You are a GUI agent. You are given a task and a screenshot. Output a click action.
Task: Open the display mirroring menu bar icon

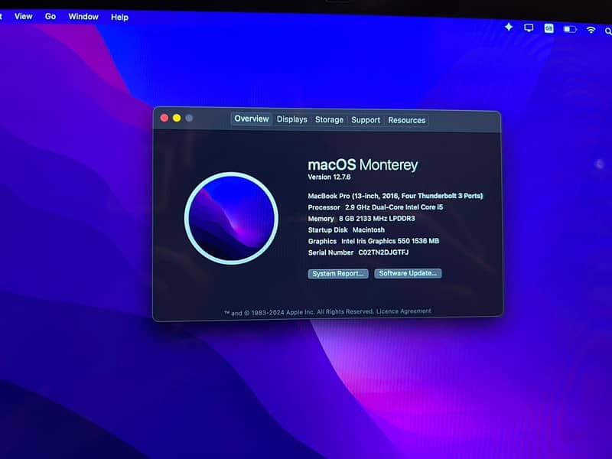tap(529, 28)
